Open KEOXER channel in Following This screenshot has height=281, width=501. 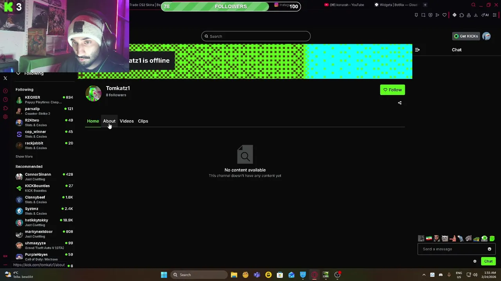[x=44, y=100]
